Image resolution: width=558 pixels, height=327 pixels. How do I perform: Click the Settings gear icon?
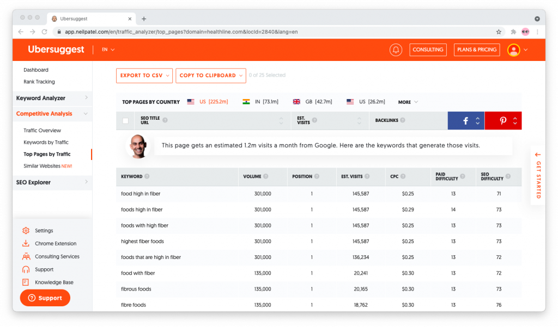tap(26, 231)
